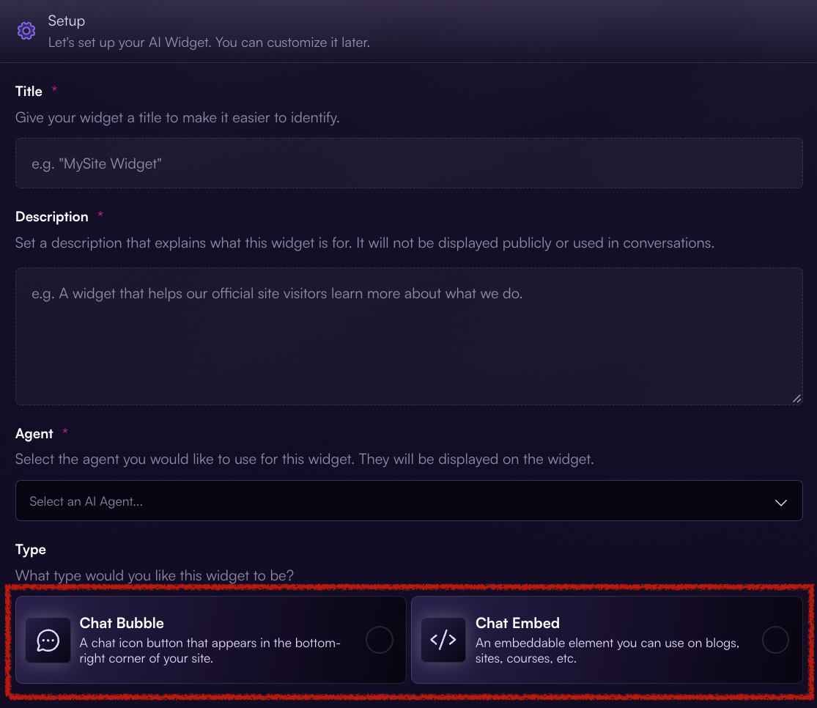817x708 pixels.
Task: Click the required asterisk beside Agent
Action: [x=65, y=431]
